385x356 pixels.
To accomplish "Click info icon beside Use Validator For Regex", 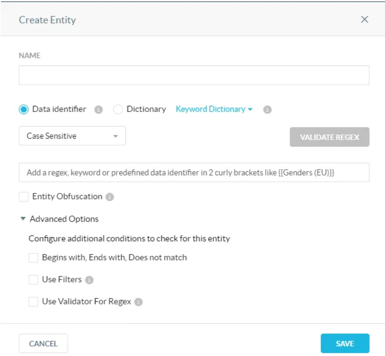I will [138, 302].
